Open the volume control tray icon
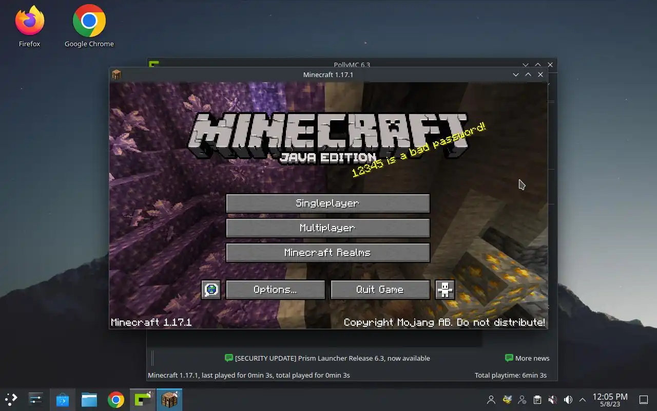Viewport: 657px width, 411px height. (x=568, y=399)
